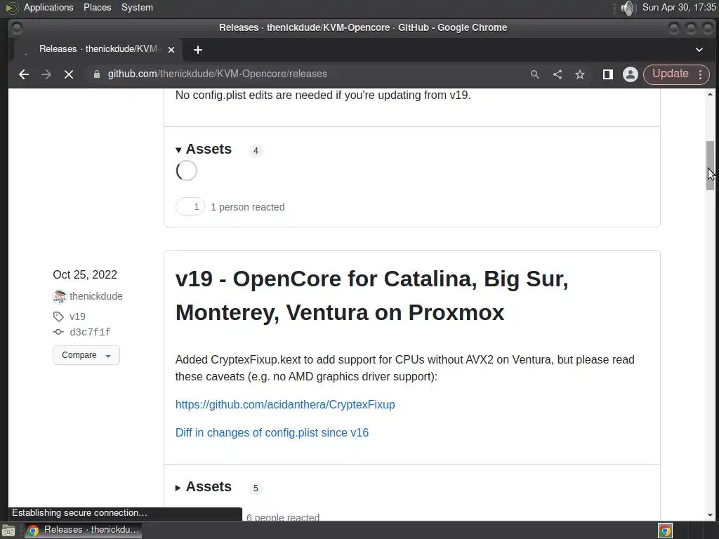Open the zoom magnifier icon in address bar
The width and height of the screenshot is (719, 539).
tap(534, 74)
